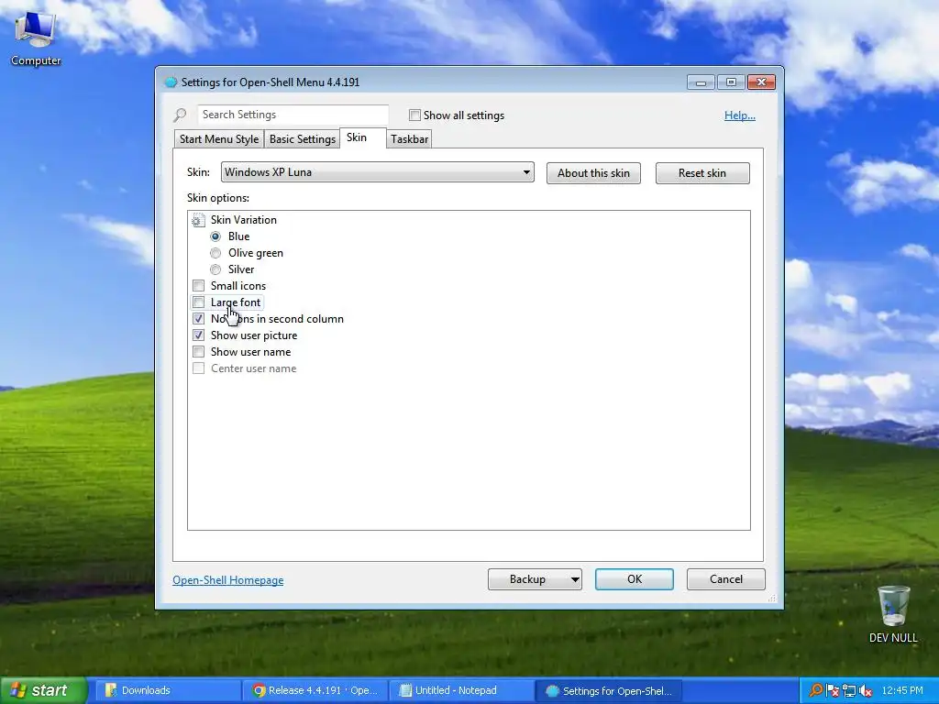The height and width of the screenshot is (704, 939).
Task: Uncheck Show user picture
Action: (198, 335)
